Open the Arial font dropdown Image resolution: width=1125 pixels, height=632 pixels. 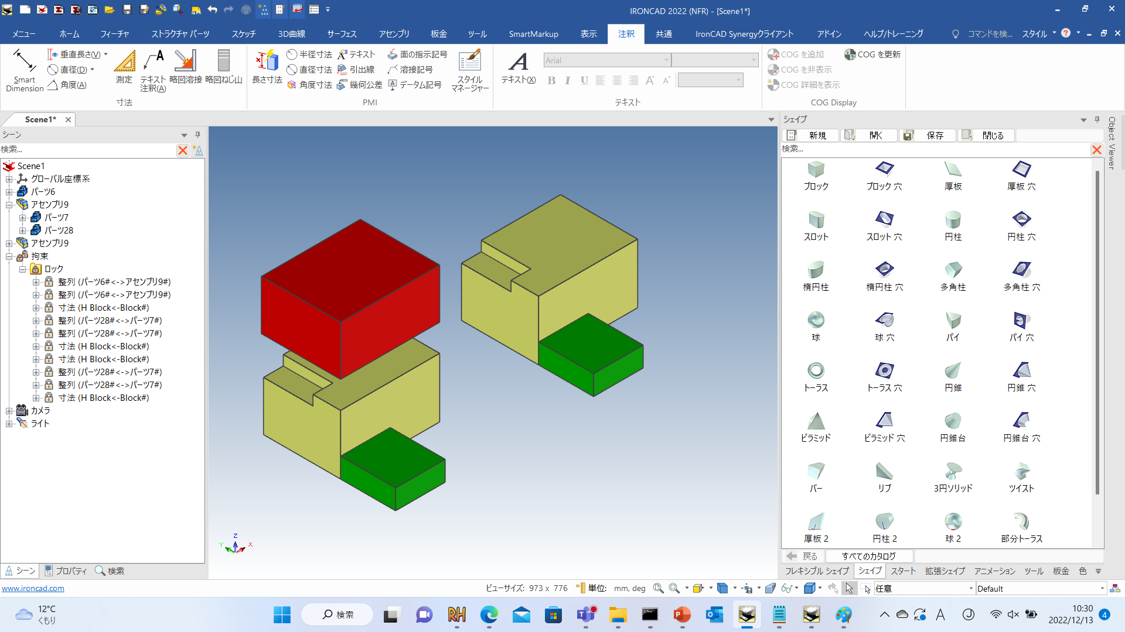click(x=666, y=60)
